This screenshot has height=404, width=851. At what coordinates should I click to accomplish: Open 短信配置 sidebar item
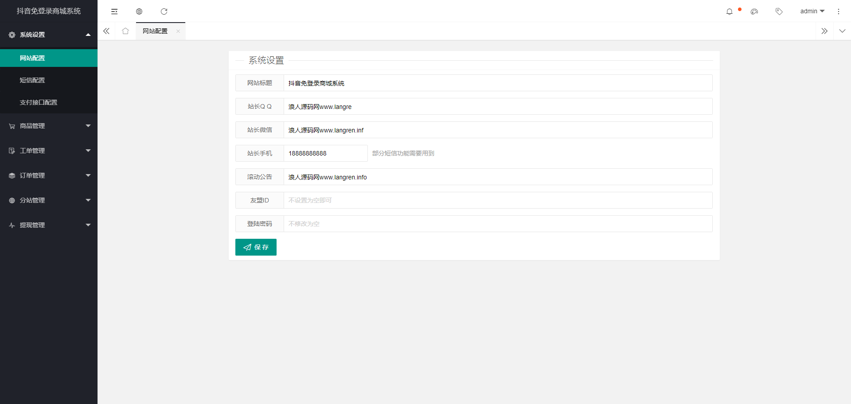tap(49, 80)
